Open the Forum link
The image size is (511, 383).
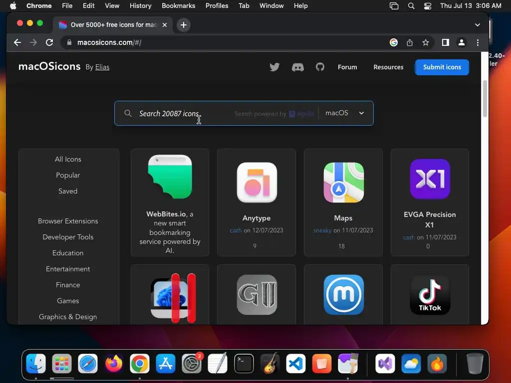(x=347, y=67)
